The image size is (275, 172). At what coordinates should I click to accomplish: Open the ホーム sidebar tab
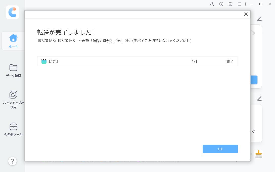(x=13, y=41)
